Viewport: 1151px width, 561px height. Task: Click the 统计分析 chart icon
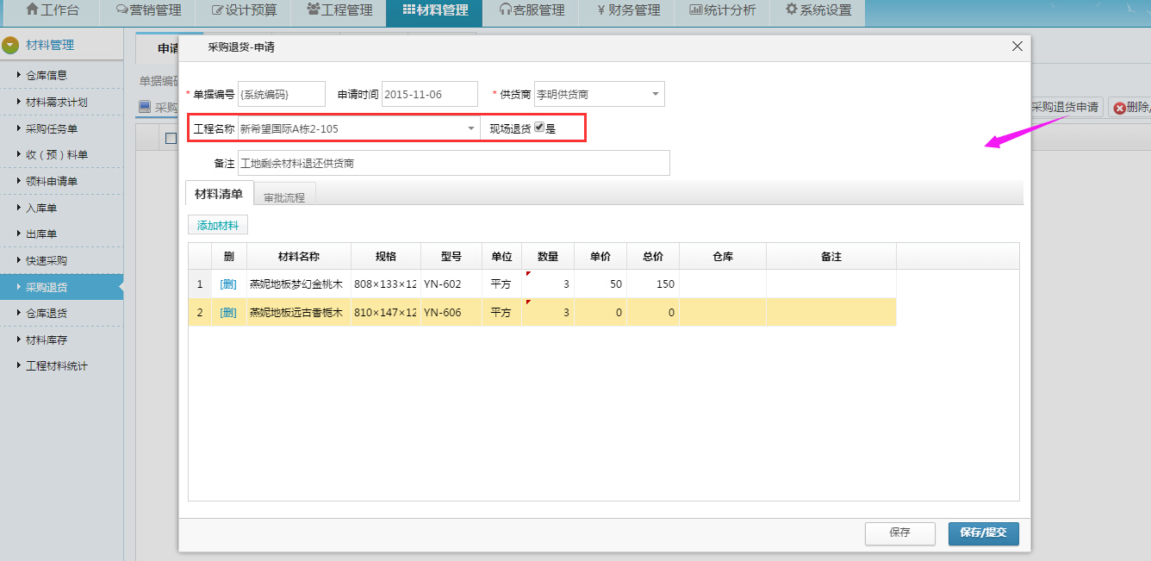[x=695, y=10]
